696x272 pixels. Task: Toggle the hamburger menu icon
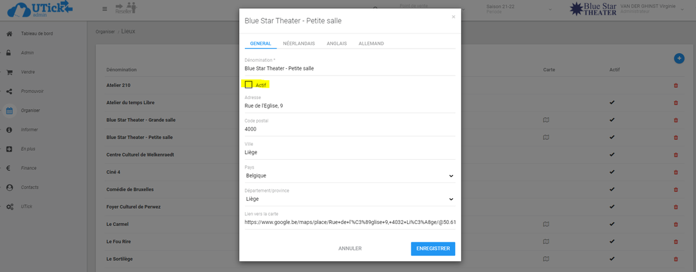pyautogui.click(x=104, y=9)
